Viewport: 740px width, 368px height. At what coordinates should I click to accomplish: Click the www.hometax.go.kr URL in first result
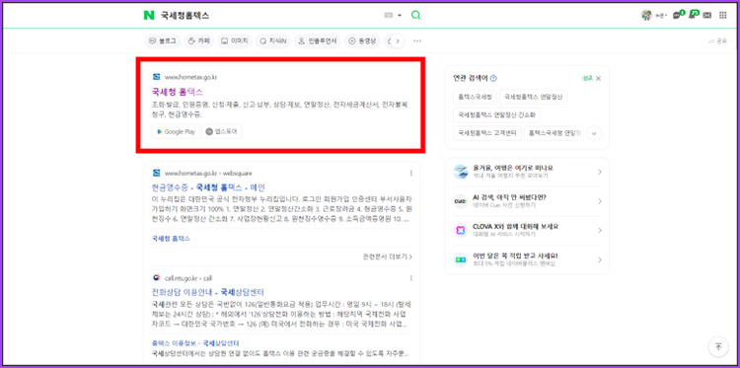pos(190,77)
